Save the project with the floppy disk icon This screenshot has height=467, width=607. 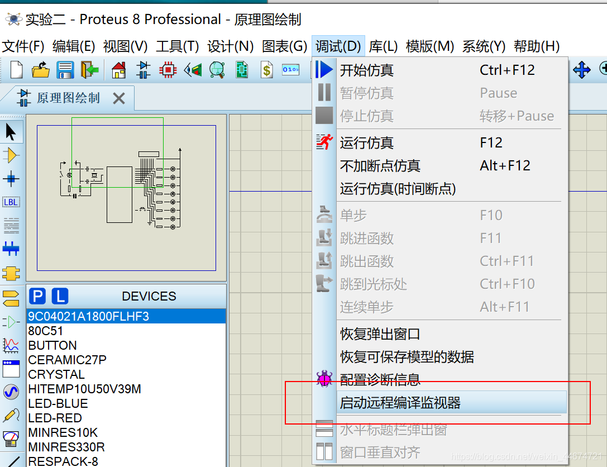pos(65,70)
